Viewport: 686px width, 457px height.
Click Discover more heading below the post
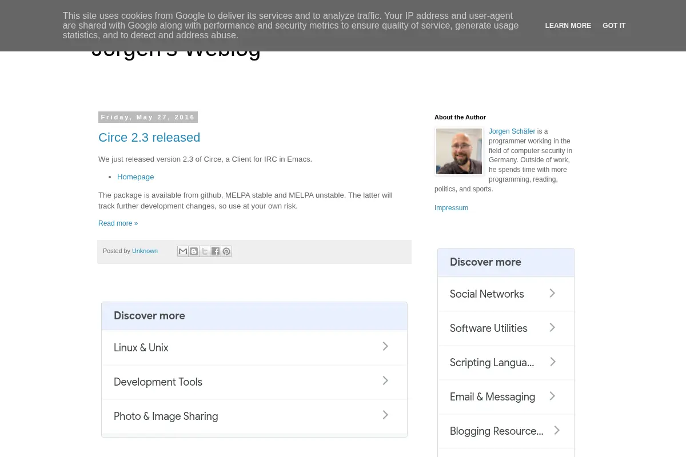[x=149, y=316]
